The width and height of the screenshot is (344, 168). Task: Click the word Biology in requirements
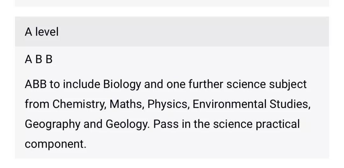(122, 84)
